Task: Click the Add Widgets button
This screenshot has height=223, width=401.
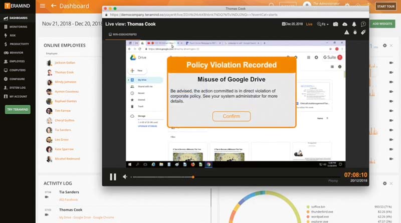Action: tap(382, 24)
